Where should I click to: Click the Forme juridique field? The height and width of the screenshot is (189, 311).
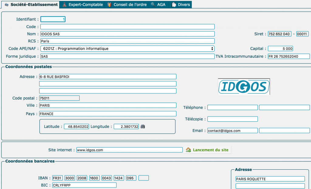127,56
